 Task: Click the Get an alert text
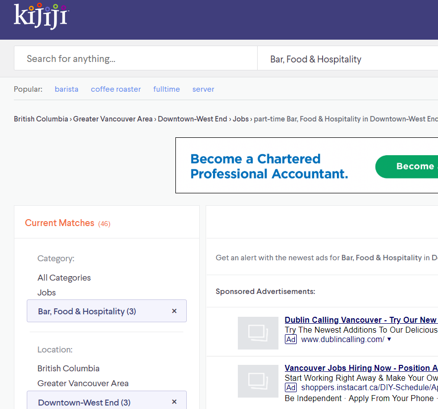[x=327, y=257]
